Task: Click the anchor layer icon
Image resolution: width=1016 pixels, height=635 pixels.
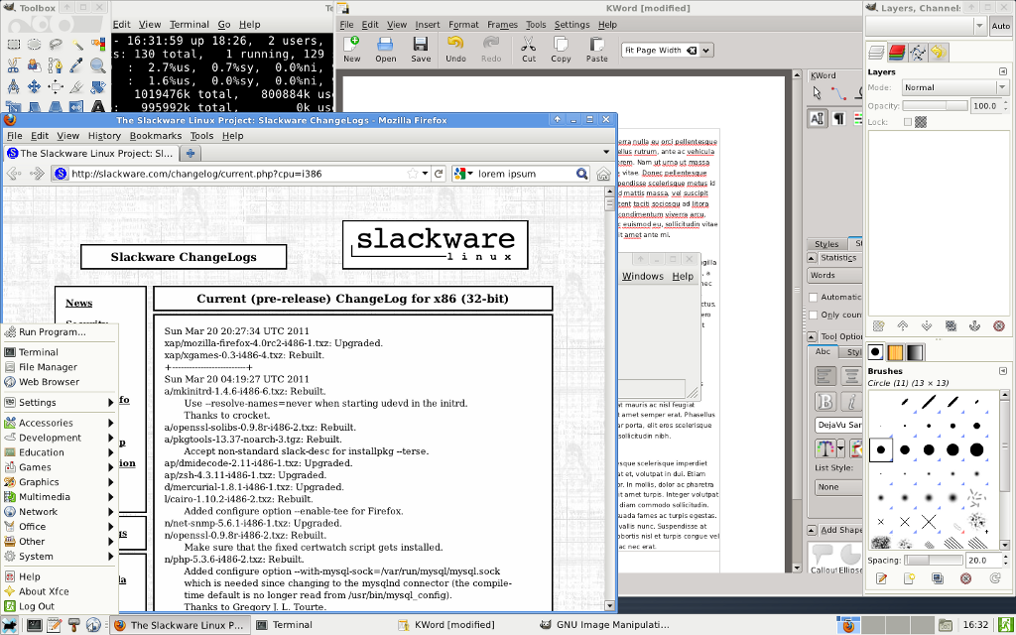Action: point(973,325)
